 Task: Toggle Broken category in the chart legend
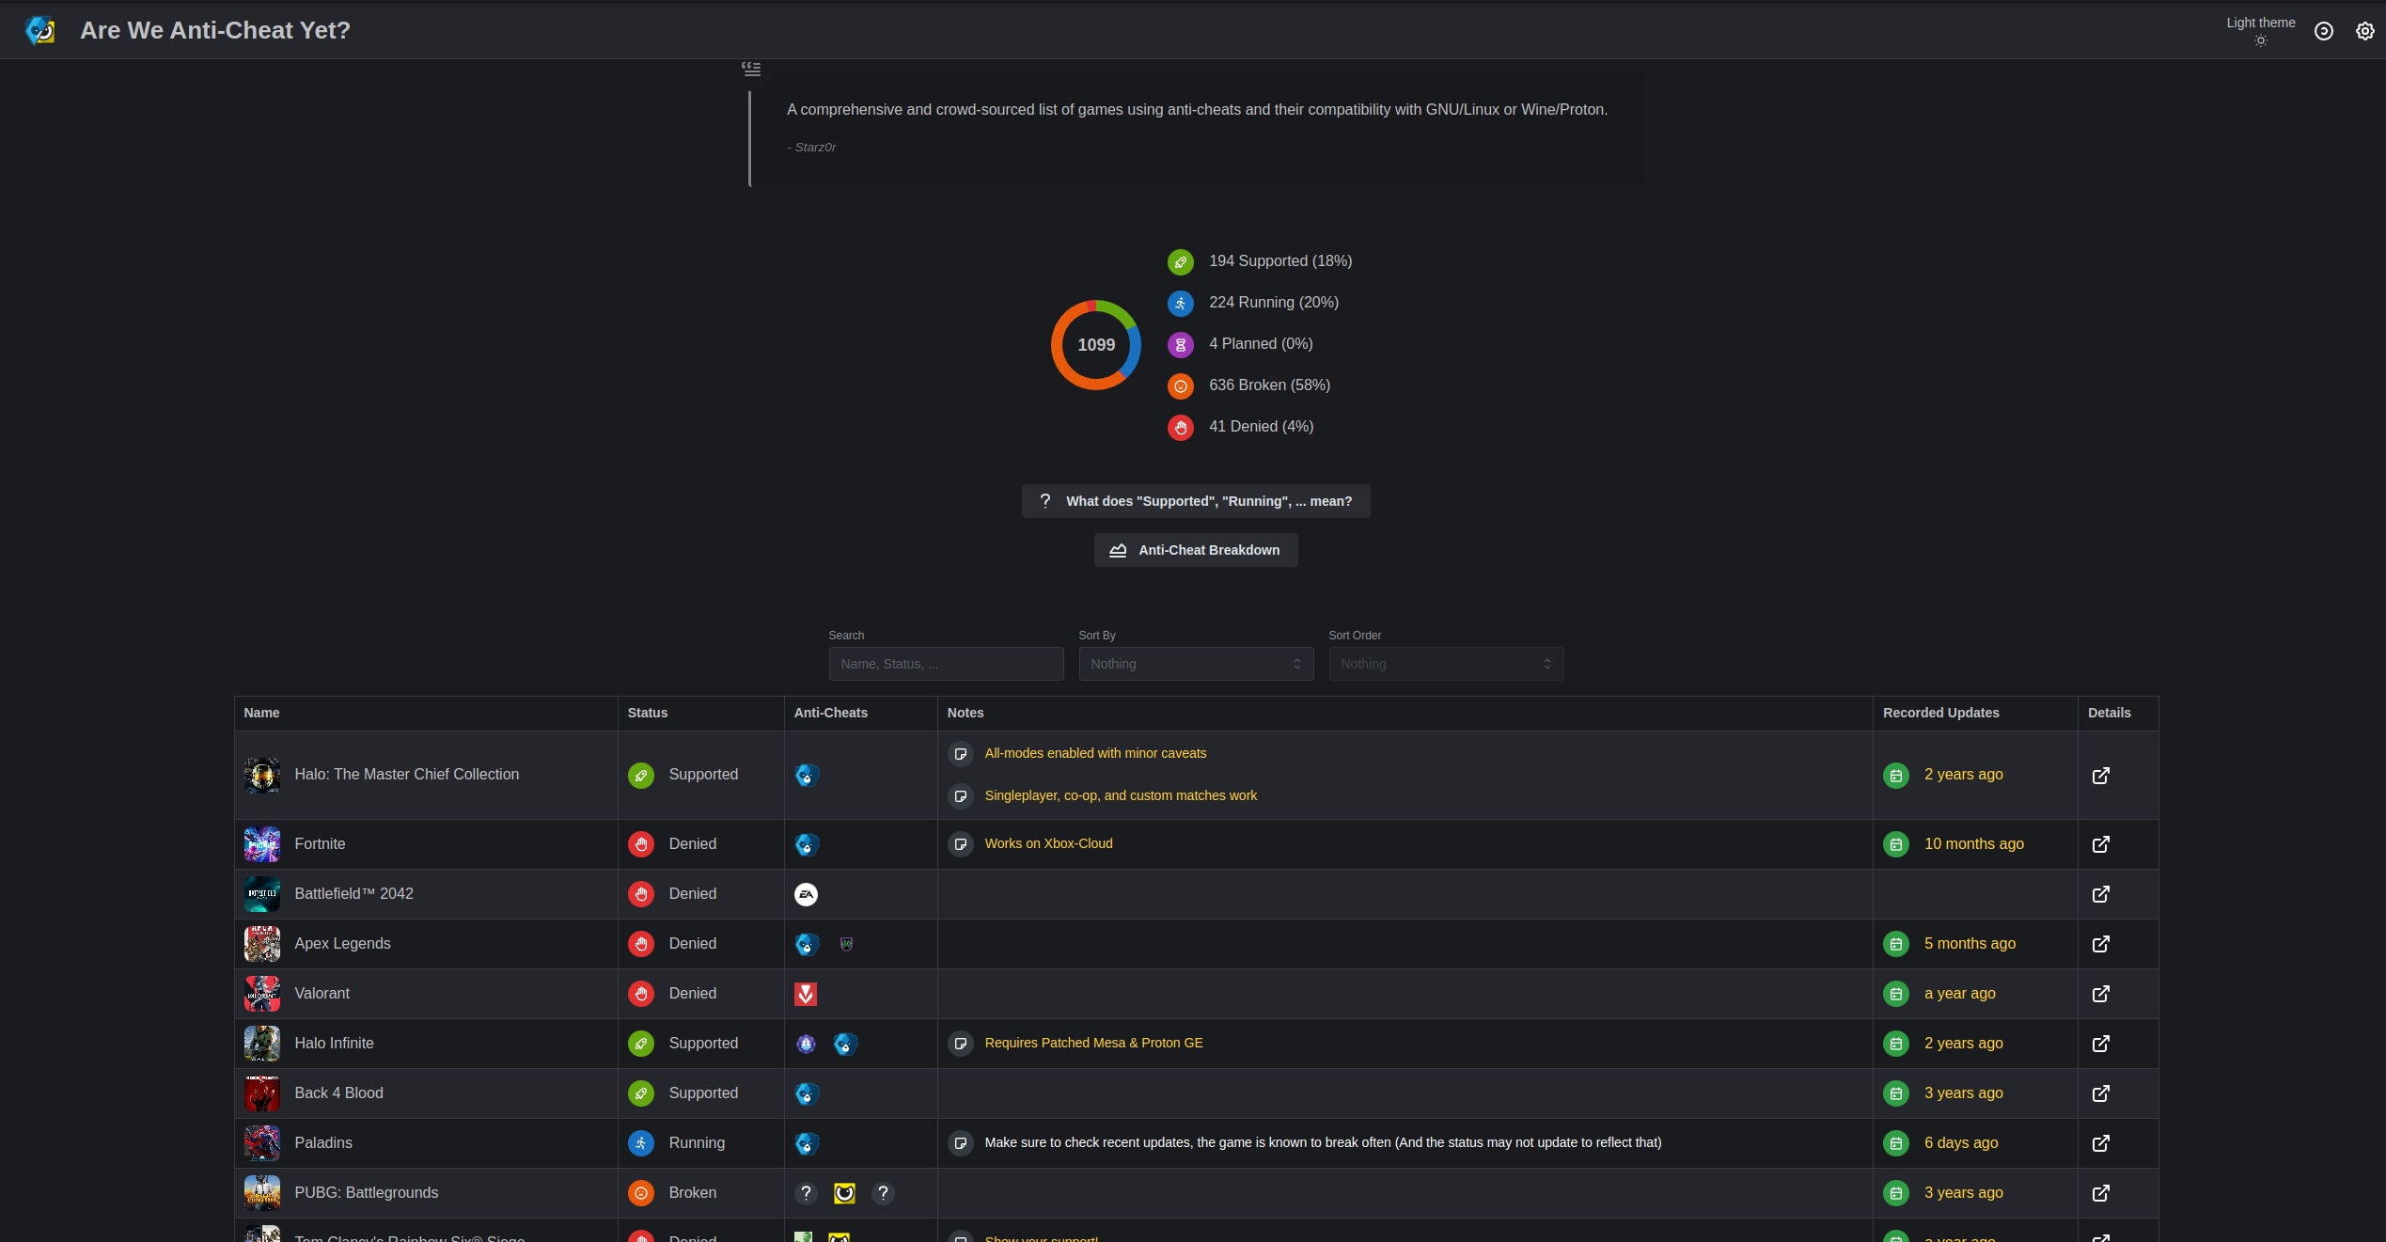point(1268,385)
